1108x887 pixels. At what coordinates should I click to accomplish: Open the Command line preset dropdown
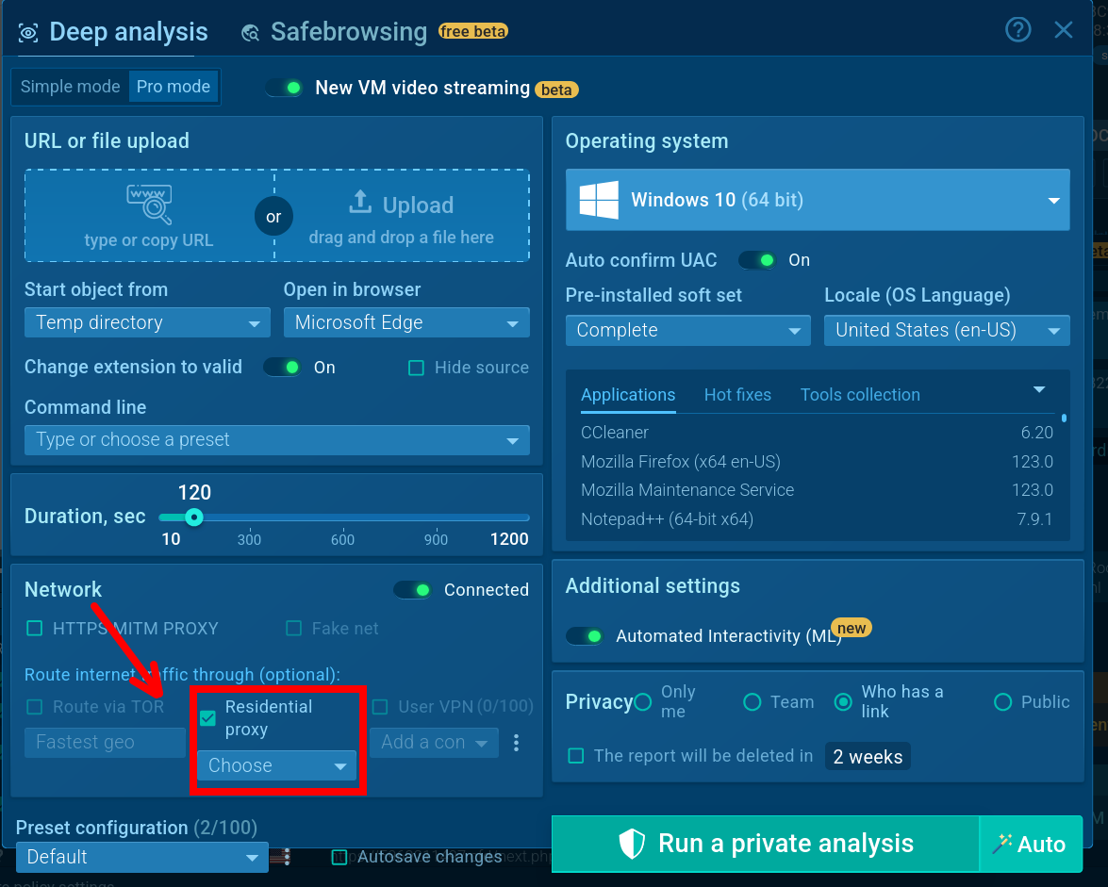click(277, 440)
